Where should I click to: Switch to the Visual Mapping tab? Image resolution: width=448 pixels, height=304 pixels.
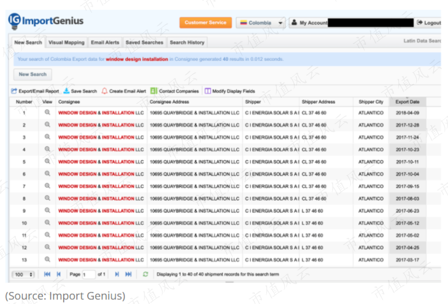pyautogui.click(x=66, y=42)
